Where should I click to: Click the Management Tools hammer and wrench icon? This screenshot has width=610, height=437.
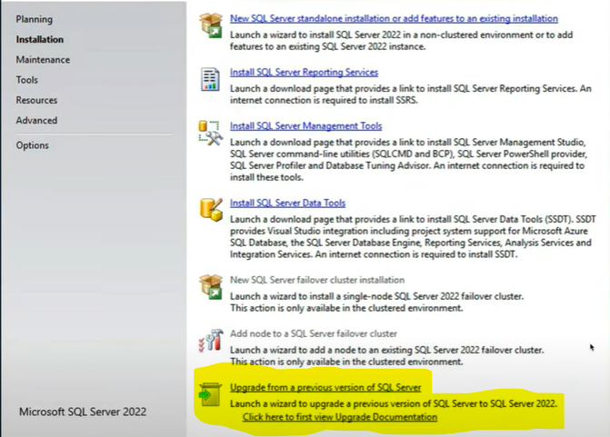[x=211, y=133]
